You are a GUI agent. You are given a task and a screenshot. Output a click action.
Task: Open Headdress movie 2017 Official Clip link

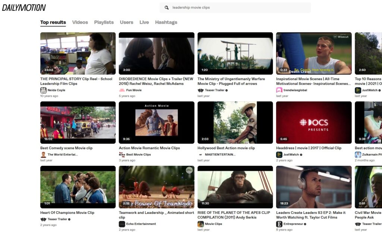coord(309,148)
